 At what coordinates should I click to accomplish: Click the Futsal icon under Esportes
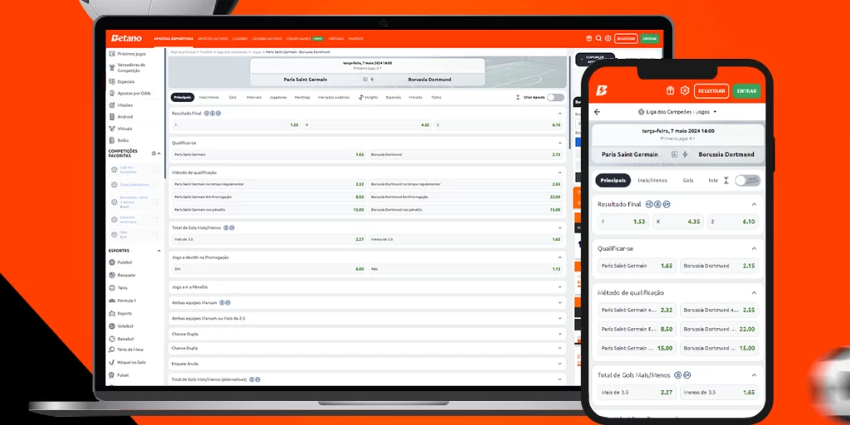[x=112, y=375]
